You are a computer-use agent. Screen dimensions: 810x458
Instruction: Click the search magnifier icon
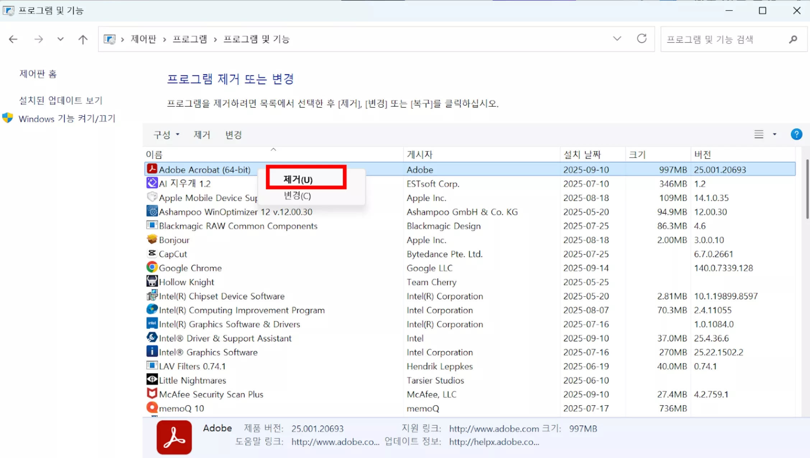[793, 39]
